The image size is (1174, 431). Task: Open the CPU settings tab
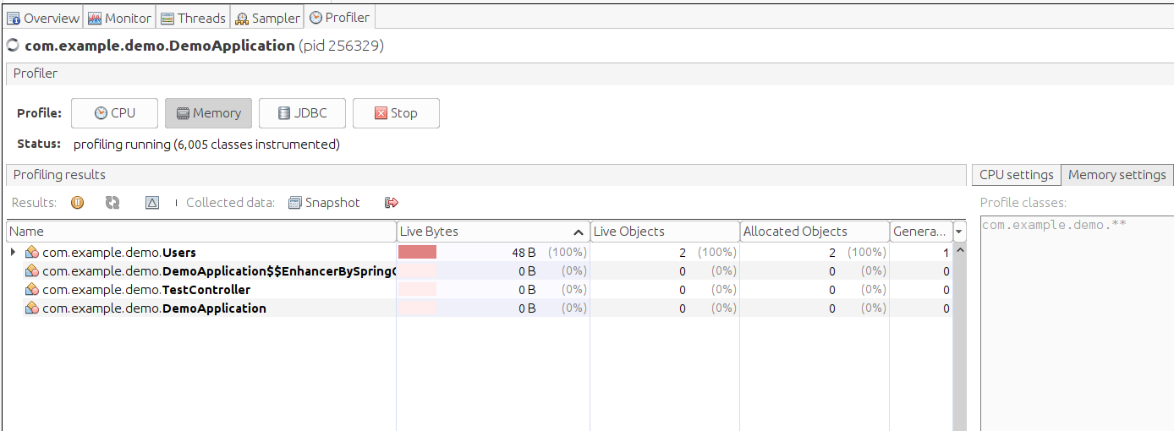[1017, 175]
